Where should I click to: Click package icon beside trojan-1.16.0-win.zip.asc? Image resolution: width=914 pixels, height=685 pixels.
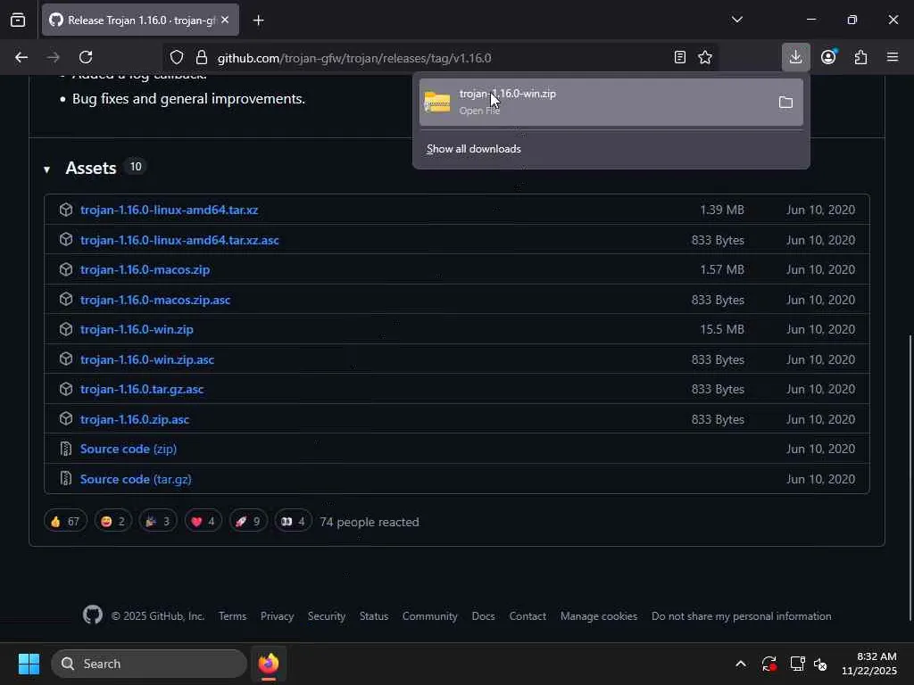click(x=66, y=359)
